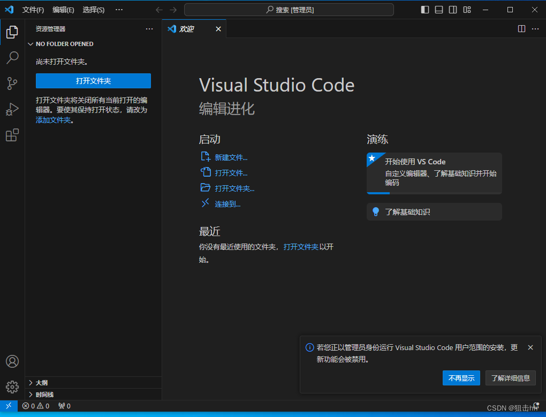Click the 打开文件... link
This screenshot has height=417, width=546.
(231, 173)
